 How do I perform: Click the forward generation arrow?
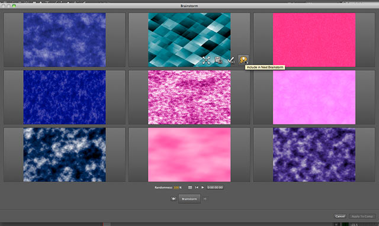click(x=205, y=199)
